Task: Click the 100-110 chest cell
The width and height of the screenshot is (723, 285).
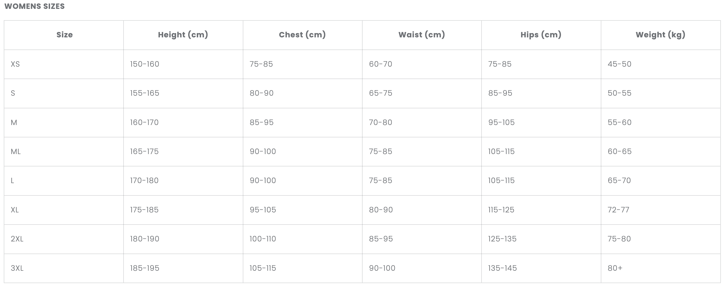Action: [x=263, y=239]
